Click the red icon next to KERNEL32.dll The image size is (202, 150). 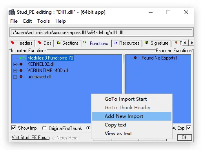coord(21,64)
